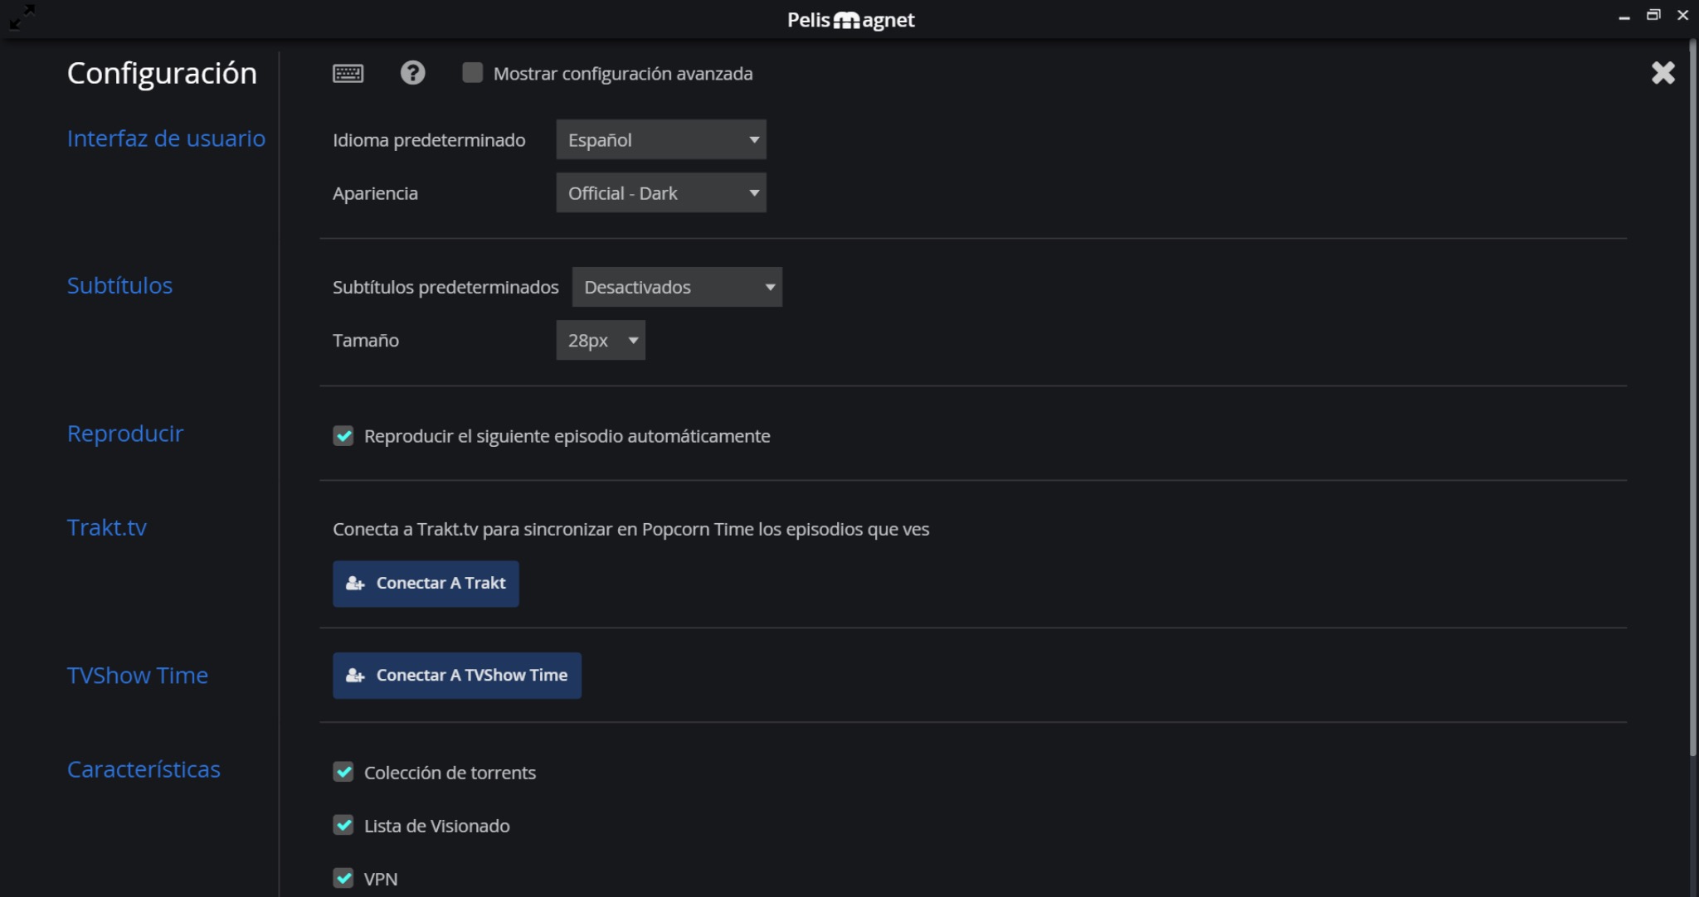Screen dimensions: 1699x897
Task: Toggle Lista de Visionado checkbox
Action: tap(343, 825)
